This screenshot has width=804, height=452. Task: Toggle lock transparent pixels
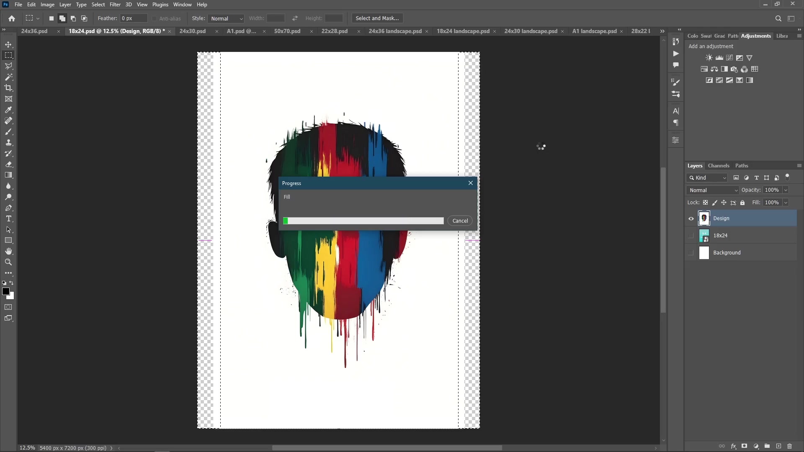point(706,203)
